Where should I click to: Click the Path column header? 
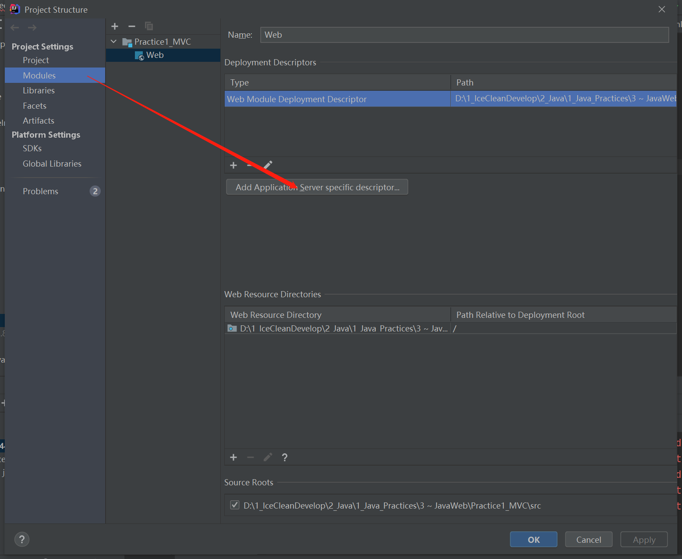[564, 82]
